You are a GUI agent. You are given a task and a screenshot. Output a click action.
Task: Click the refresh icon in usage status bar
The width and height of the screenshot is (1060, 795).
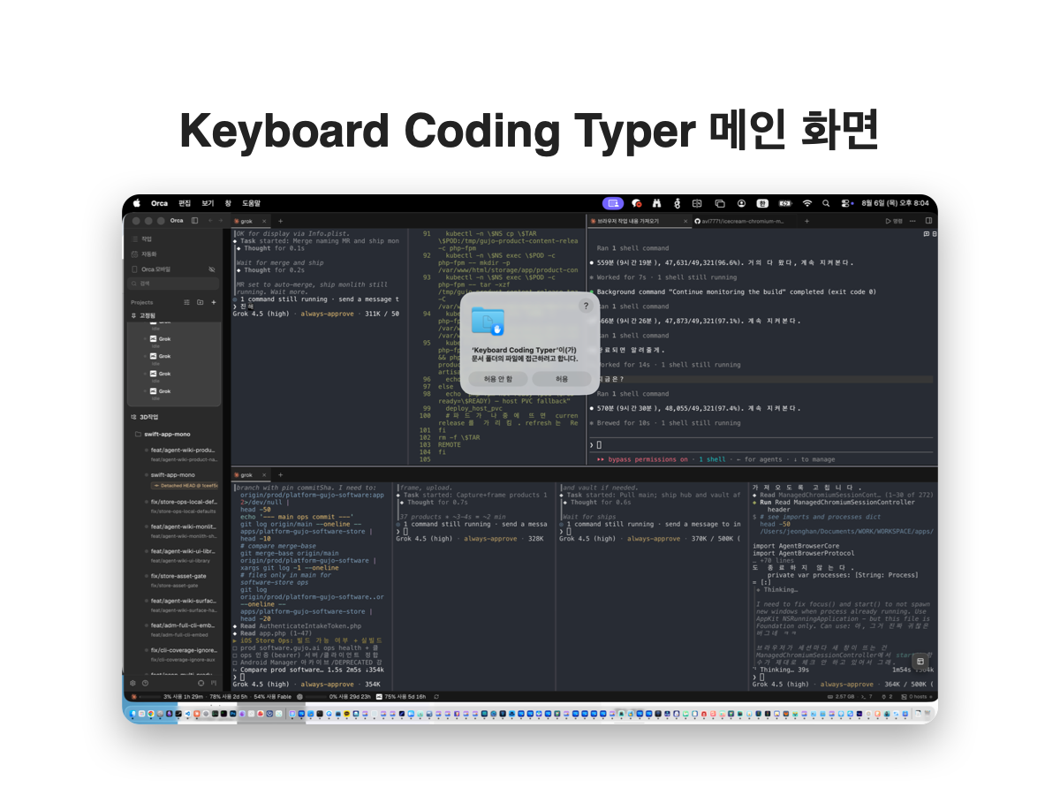[x=436, y=696]
